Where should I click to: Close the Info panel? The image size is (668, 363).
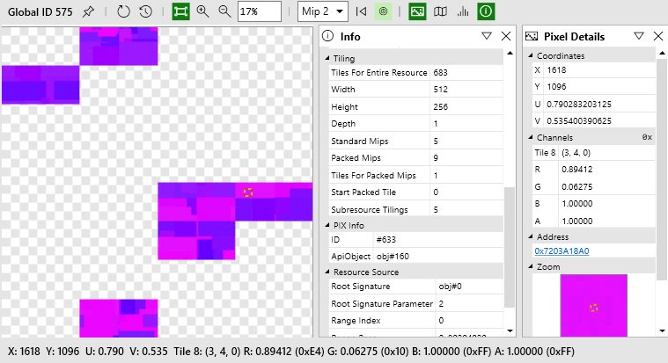[506, 36]
